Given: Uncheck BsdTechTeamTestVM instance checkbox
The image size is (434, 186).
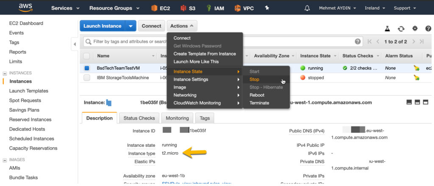Looking at the screenshot, I should tap(86, 68).
